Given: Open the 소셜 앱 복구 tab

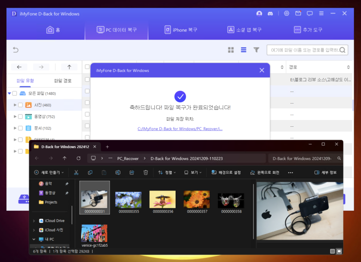Looking at the screenshot, I should [244, 30].
